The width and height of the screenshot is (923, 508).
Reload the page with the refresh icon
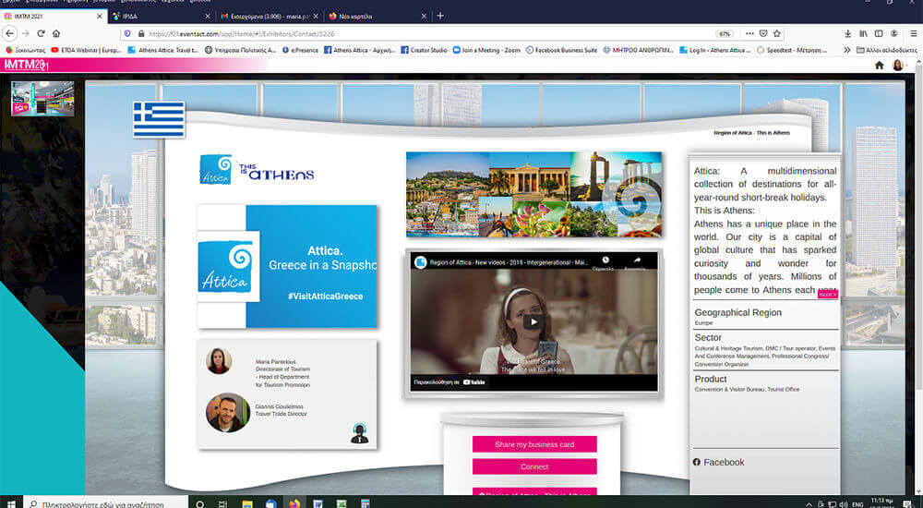pos(41,33)
